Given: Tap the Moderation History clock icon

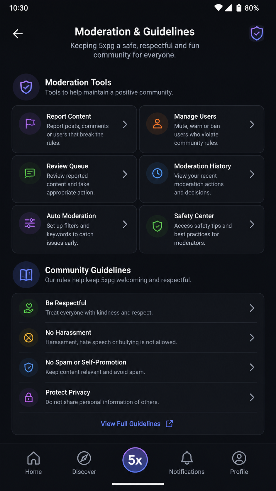Looking at the screenshot, I should pyautogui.click(x=158, y=173).
